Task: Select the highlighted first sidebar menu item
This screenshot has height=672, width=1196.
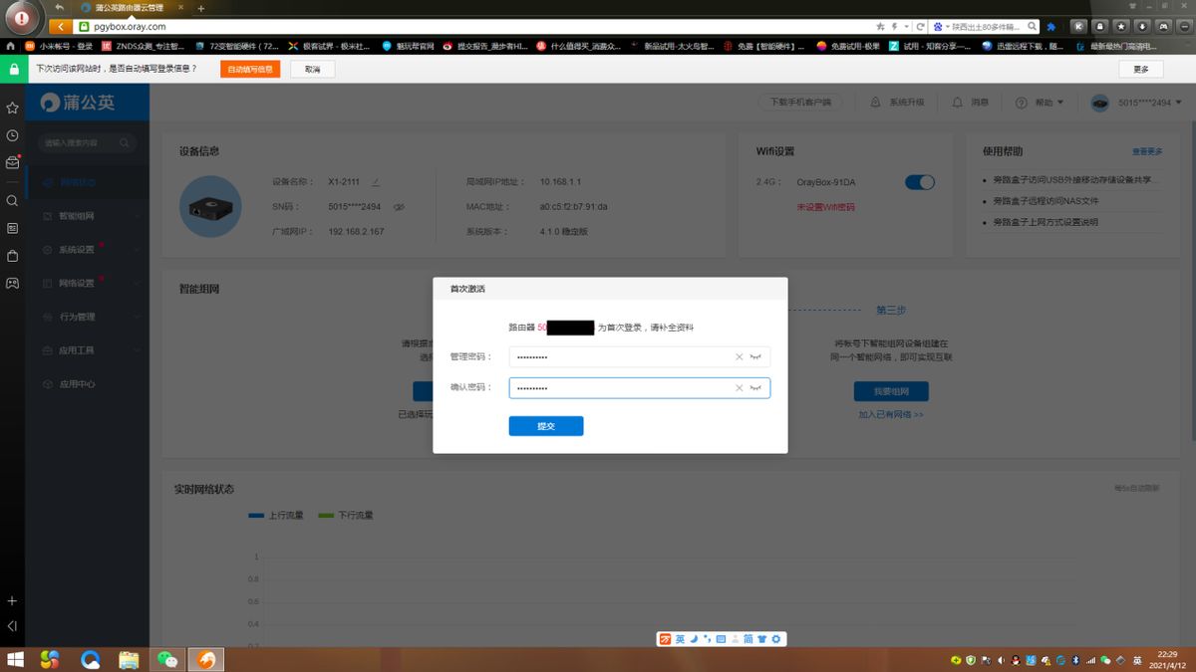Action: click(88, 182)
